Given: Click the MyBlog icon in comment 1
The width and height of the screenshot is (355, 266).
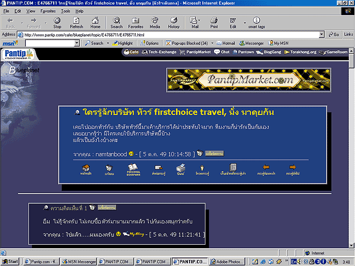Looking at the screenshot, I should (133, 234).
